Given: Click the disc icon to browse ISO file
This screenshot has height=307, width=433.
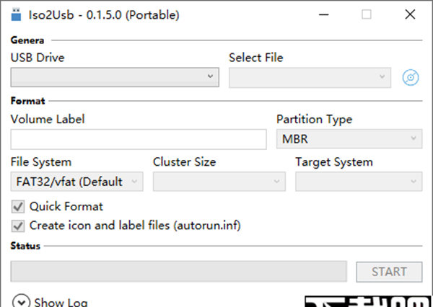Looking at the screenshot, I should [411, 78].
